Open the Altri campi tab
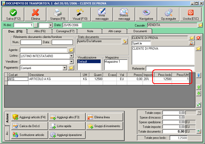Screen dimensions: 205x144 (115, 31)
